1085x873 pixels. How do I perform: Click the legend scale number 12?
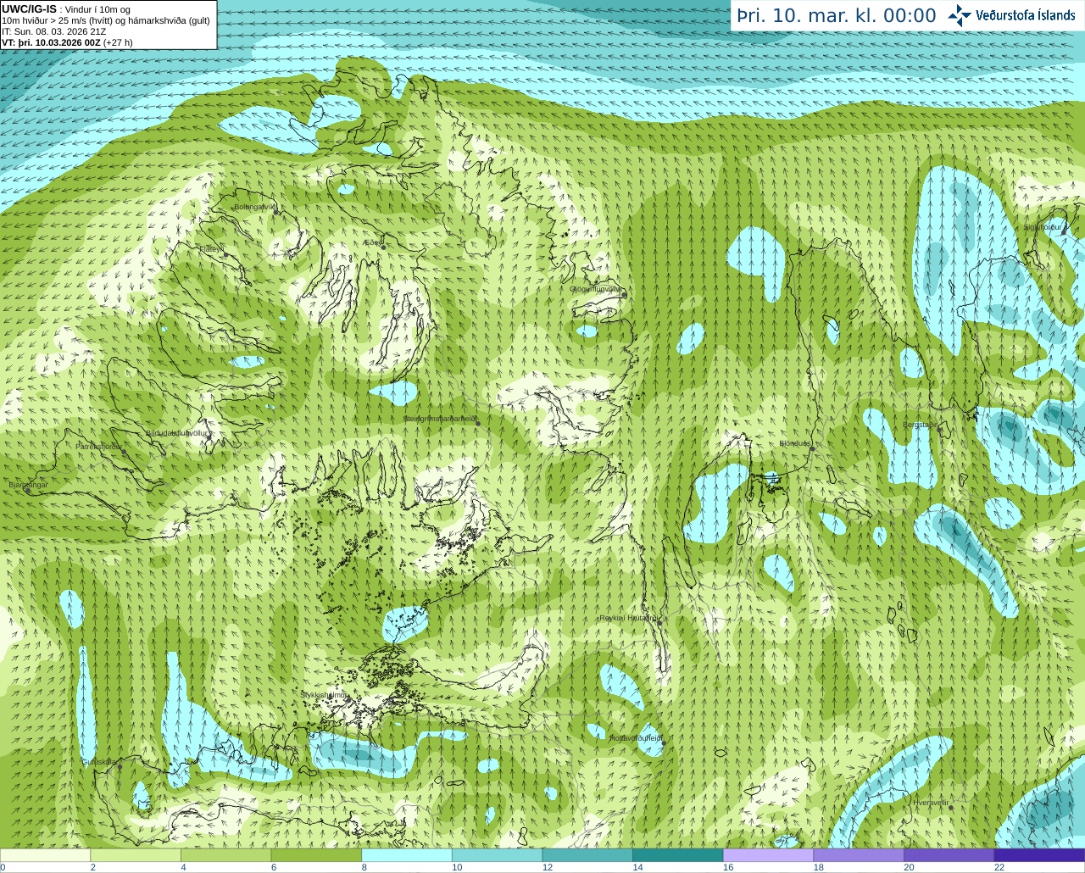547,867
